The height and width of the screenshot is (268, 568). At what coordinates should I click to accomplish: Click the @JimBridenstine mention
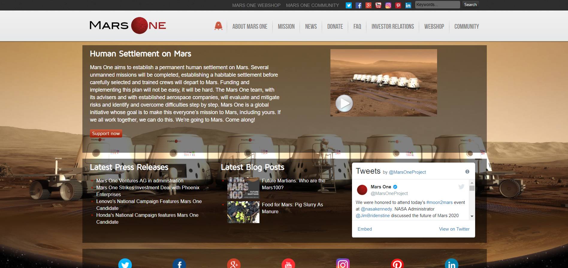click(x=373, y=216)
